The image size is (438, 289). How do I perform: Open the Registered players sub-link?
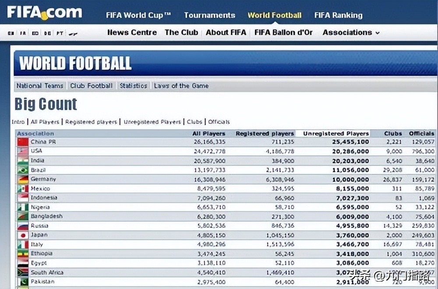(x=91, y=122)
